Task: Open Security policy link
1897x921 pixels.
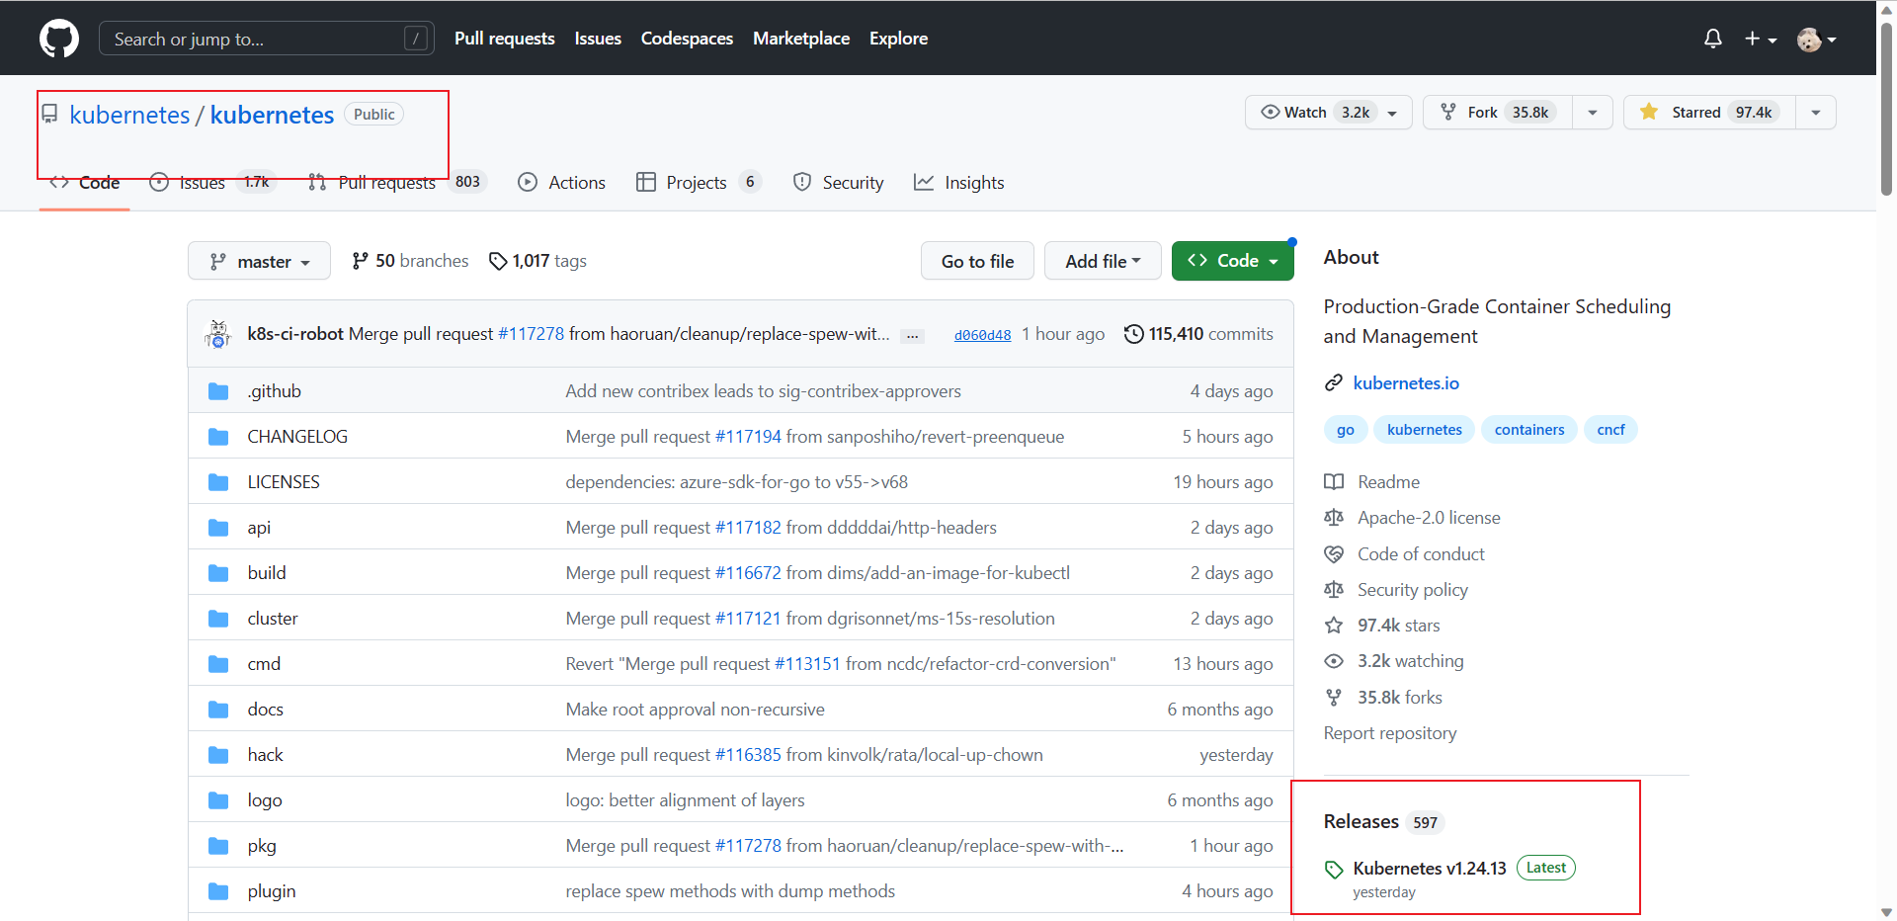Action: click(x=1396, y=590)
